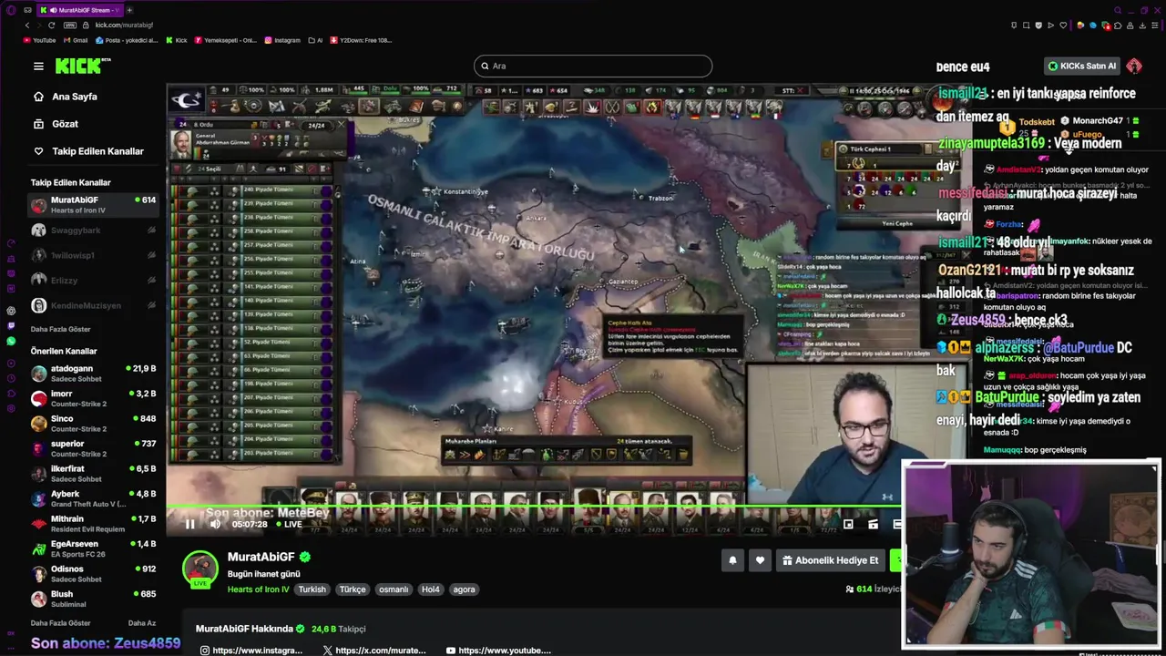Open Gmail bookmark
The height and width of the screenshot is (656, 1166).
76,40
